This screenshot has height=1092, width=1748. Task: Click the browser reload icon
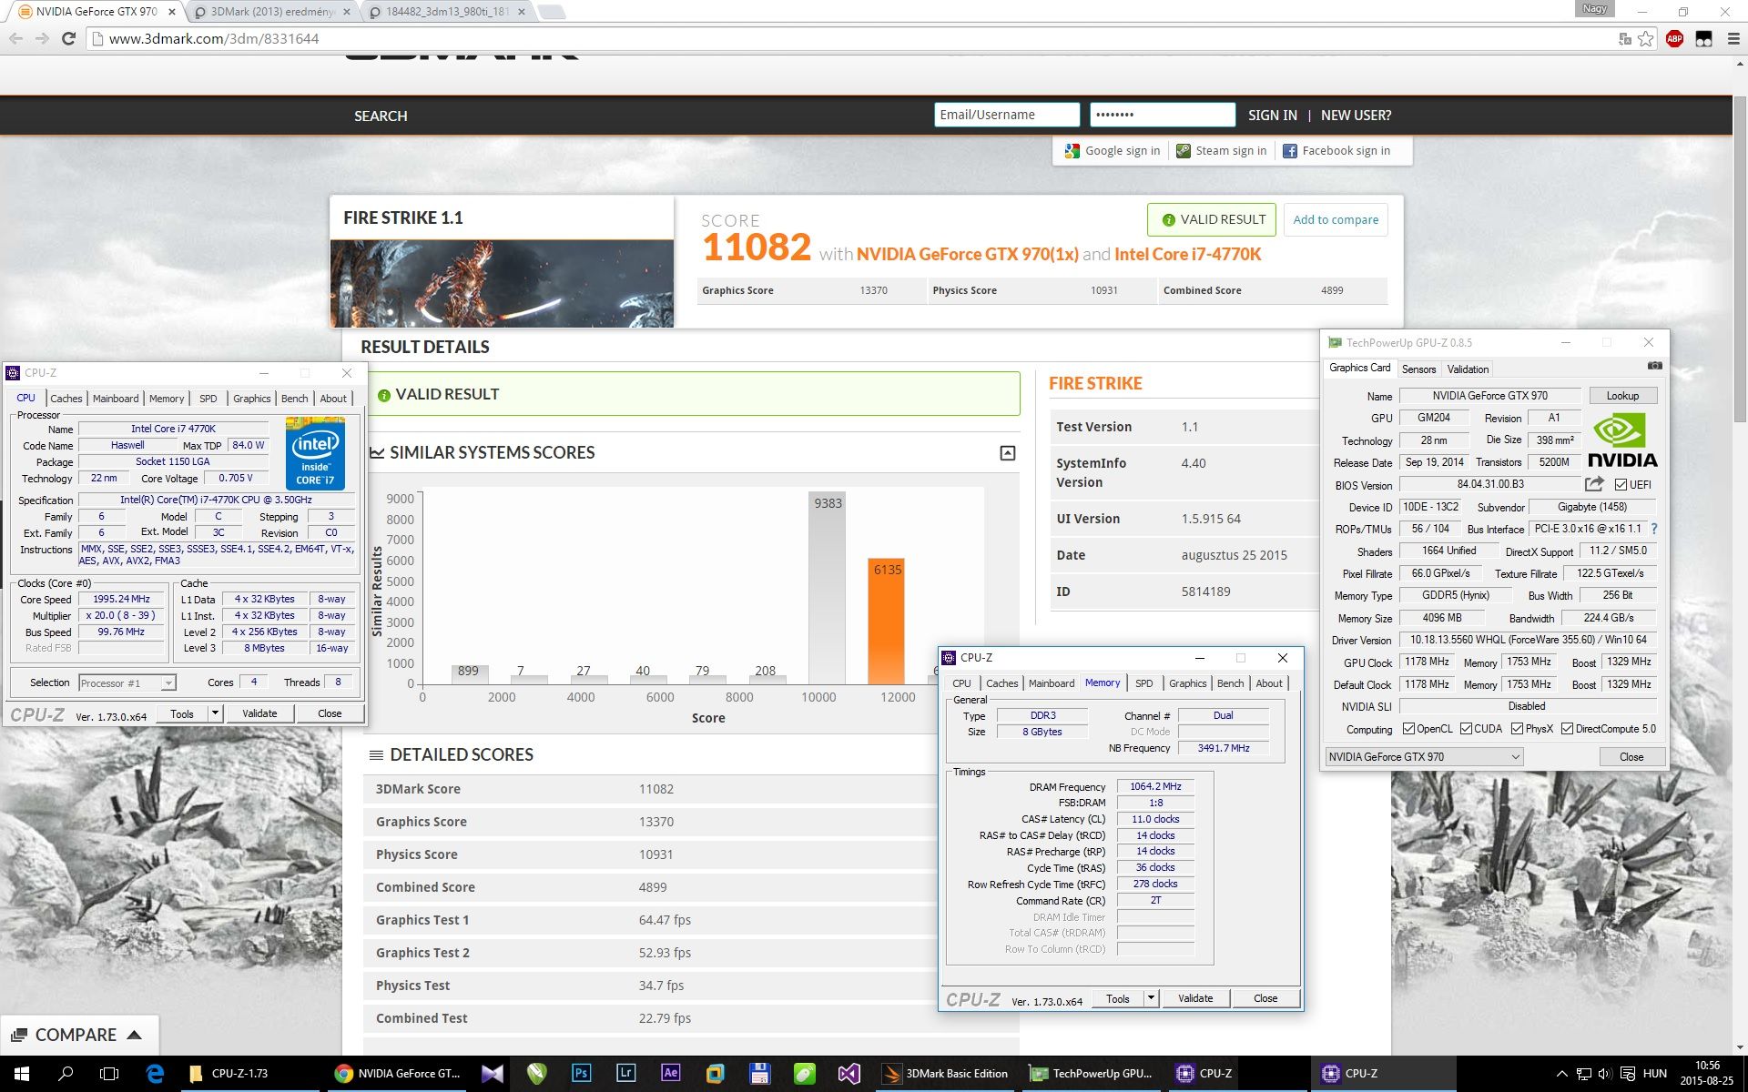click(x=68, y=38)
